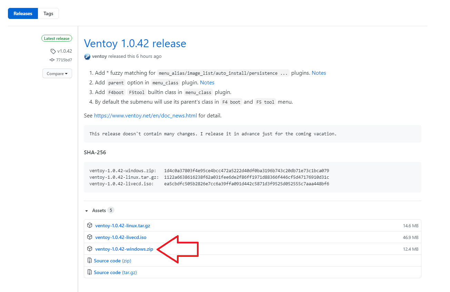Click package icon for livecd.iso asset
This screenshot has height=292, width=450.
pyautogui.click(x=90, y=237)
